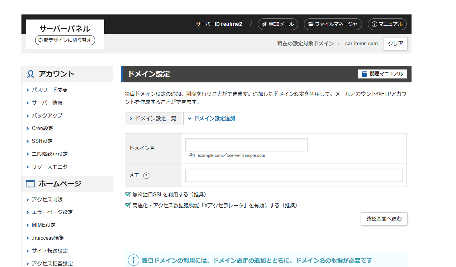Image resolution: width=456 pixels, height=267 pixels.
Task: Click the memo help question mark icon
Action: point(146,176)
